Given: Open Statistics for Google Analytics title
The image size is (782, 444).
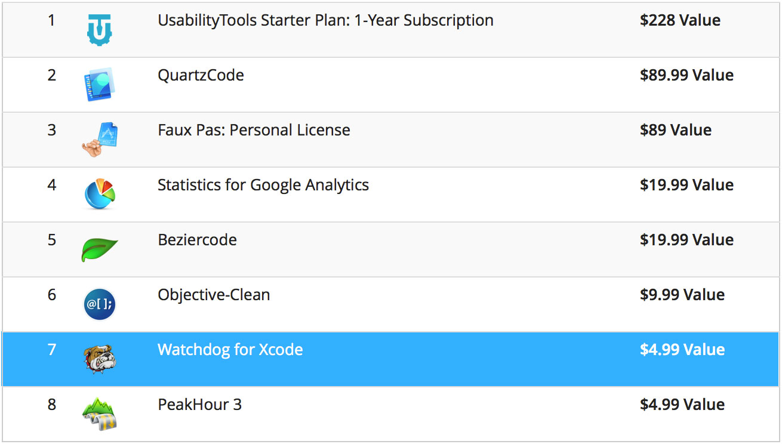Looking at the screenshot, I should (x=263, y=185).
